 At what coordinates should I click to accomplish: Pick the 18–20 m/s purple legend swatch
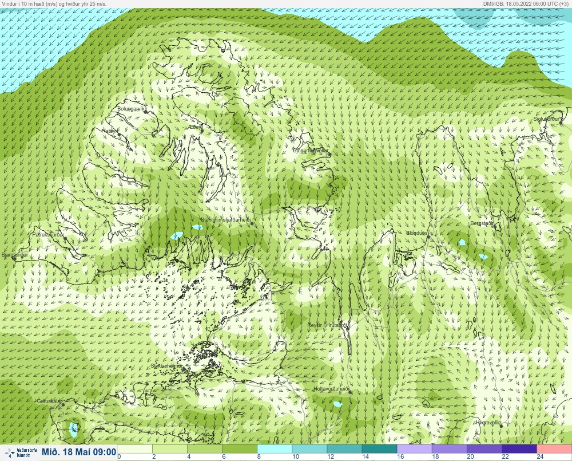pos(450,448)
